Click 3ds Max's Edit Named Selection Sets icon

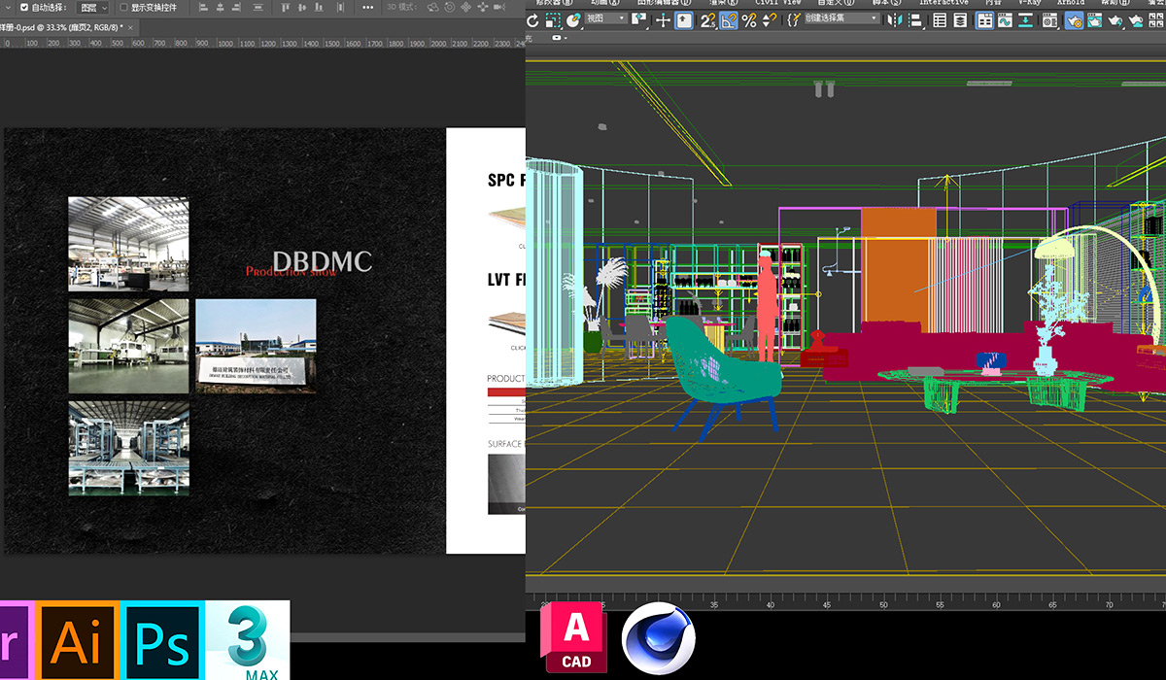(x=792, y=20)
